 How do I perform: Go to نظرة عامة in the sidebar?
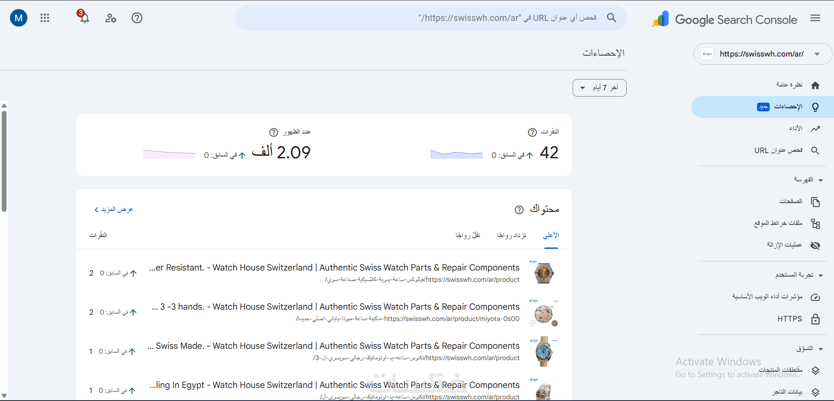789,85
